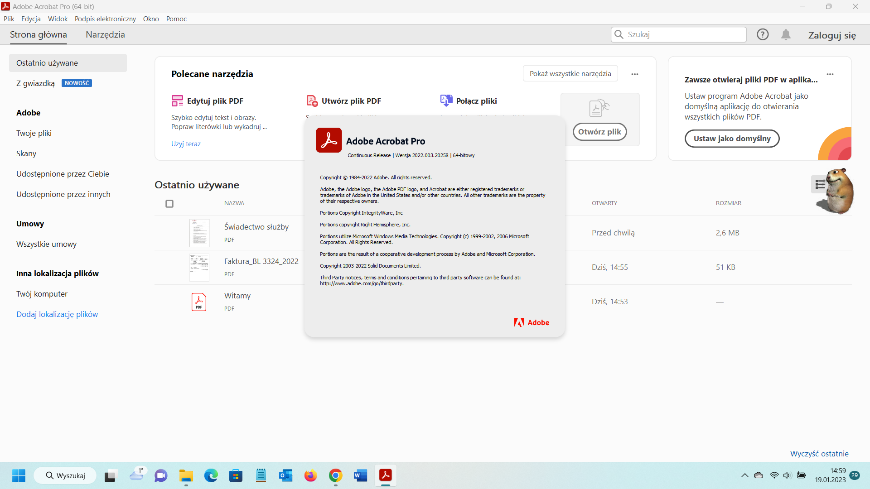Click the search magnifier icon in Szukaj field

point(619,34)
